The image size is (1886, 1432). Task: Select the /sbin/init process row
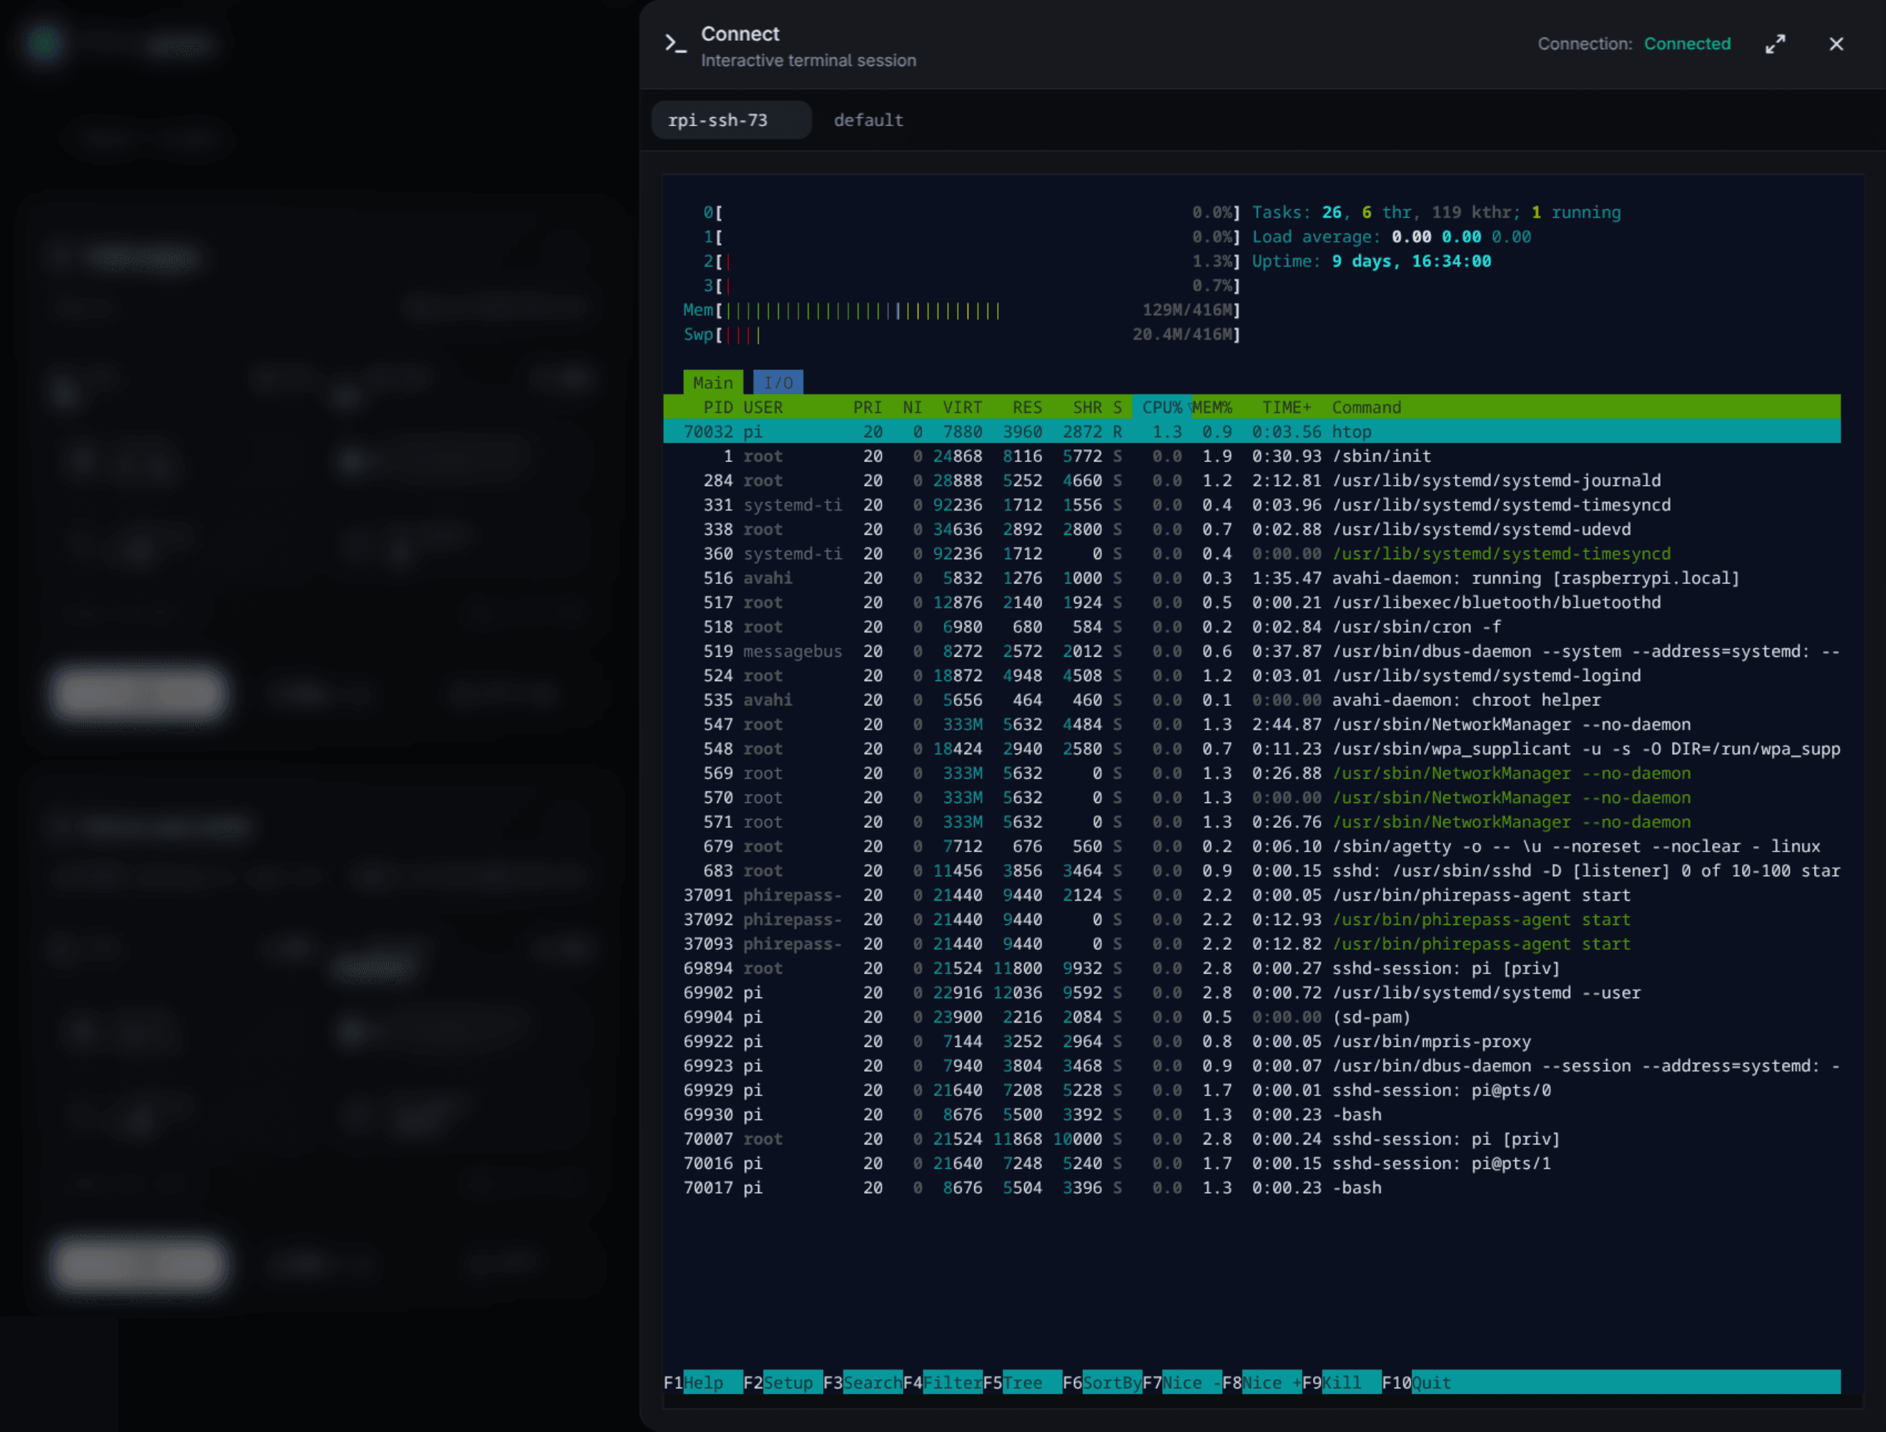(1251, 456)
